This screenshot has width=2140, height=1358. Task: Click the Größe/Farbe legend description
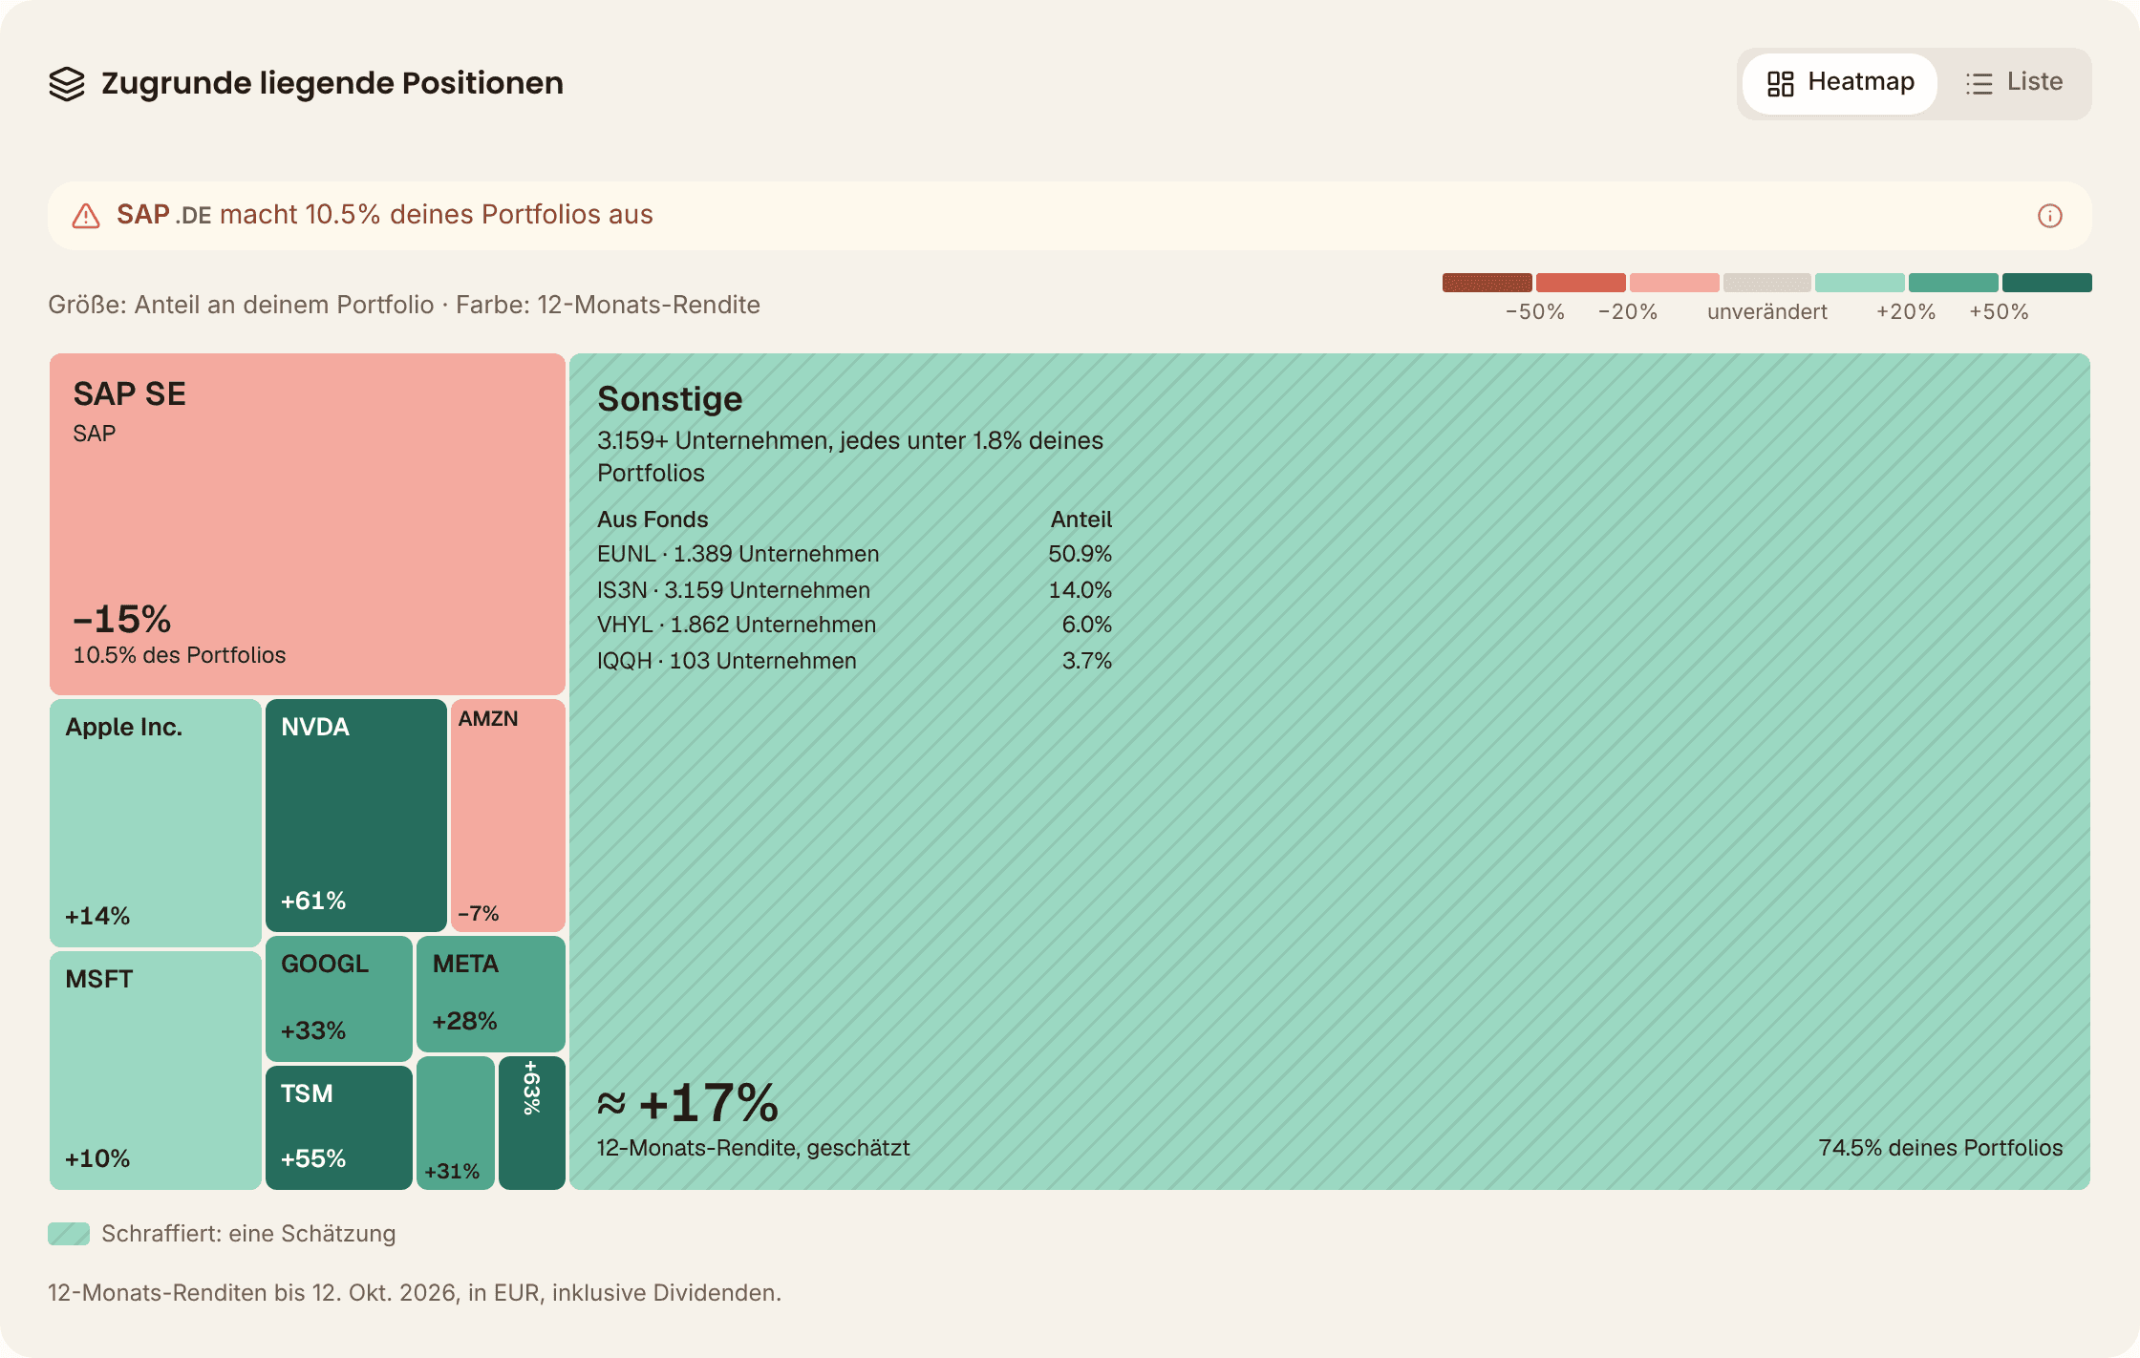(x=404, y=305)
